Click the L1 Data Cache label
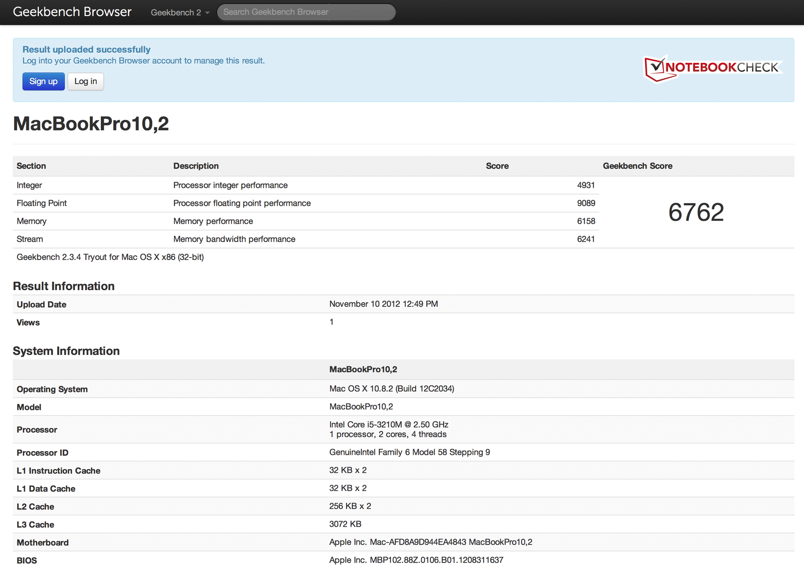The image size is (804, 568). [x=46, y=489]
